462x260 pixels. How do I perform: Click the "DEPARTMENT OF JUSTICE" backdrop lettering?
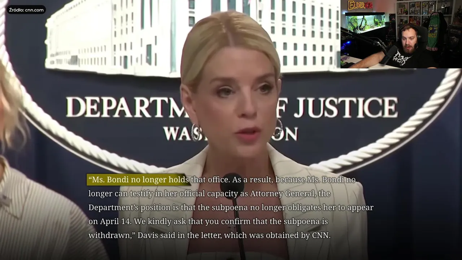[x=232, y=108]
